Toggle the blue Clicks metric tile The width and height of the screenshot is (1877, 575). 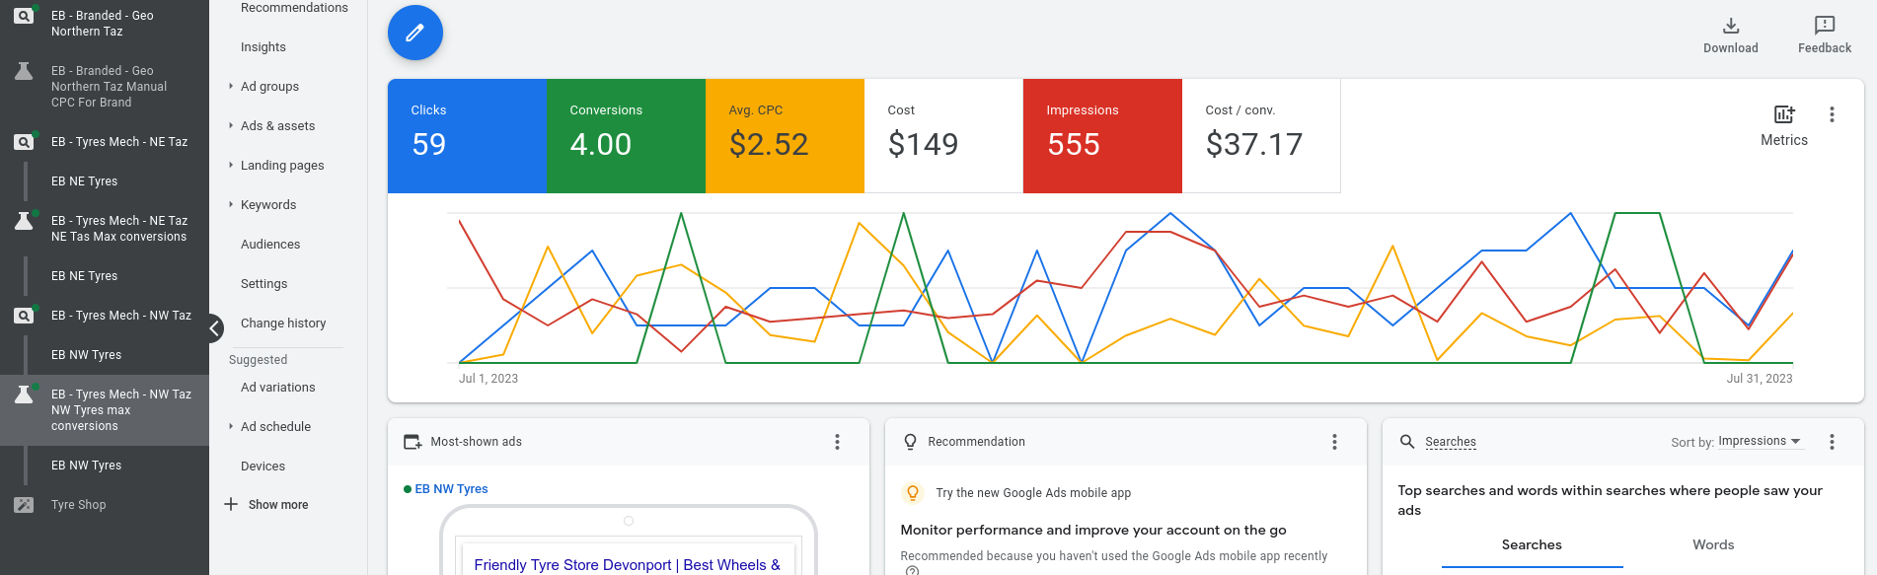pos(467,136)
